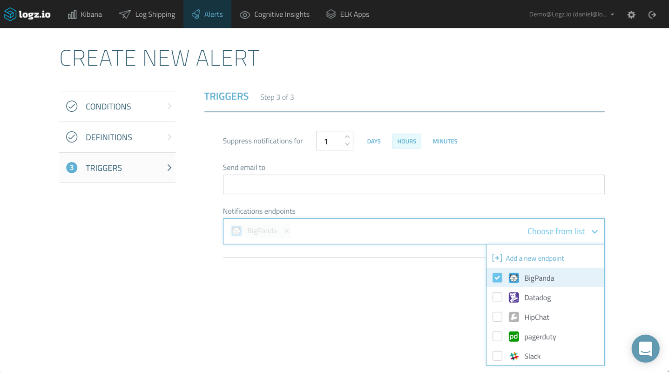Collapse the Choose from list dropdown

tap(562, 231)
